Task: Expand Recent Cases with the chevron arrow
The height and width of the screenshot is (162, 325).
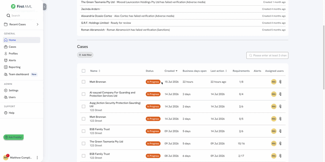Action: (37, 24)
